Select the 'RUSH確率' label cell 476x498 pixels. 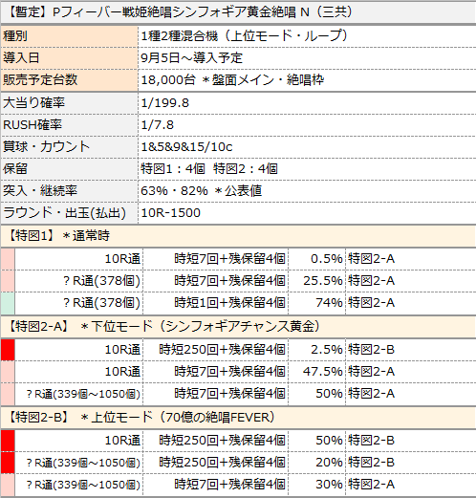[70, 125]
